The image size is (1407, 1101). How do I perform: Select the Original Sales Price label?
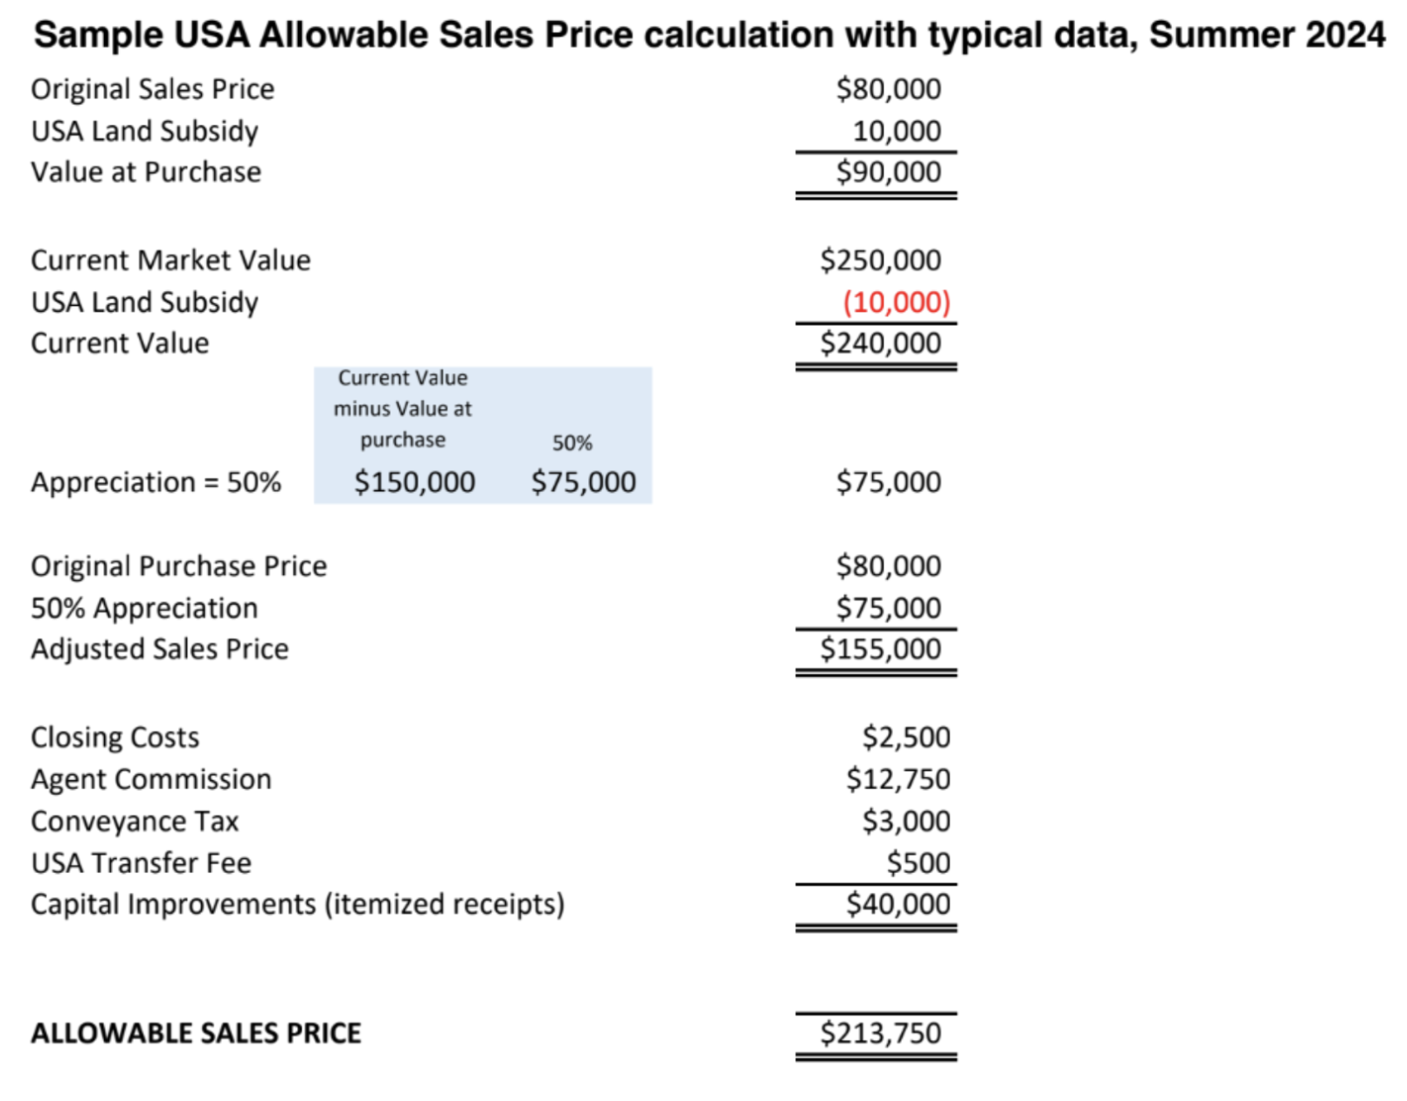pyautogui.click(x=152, y=89)
